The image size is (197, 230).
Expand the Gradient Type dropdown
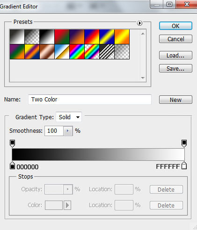tap(69, 117)
